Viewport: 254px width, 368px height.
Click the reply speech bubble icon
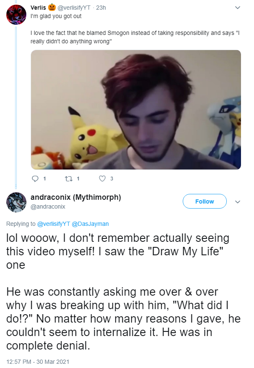(35, 179)
